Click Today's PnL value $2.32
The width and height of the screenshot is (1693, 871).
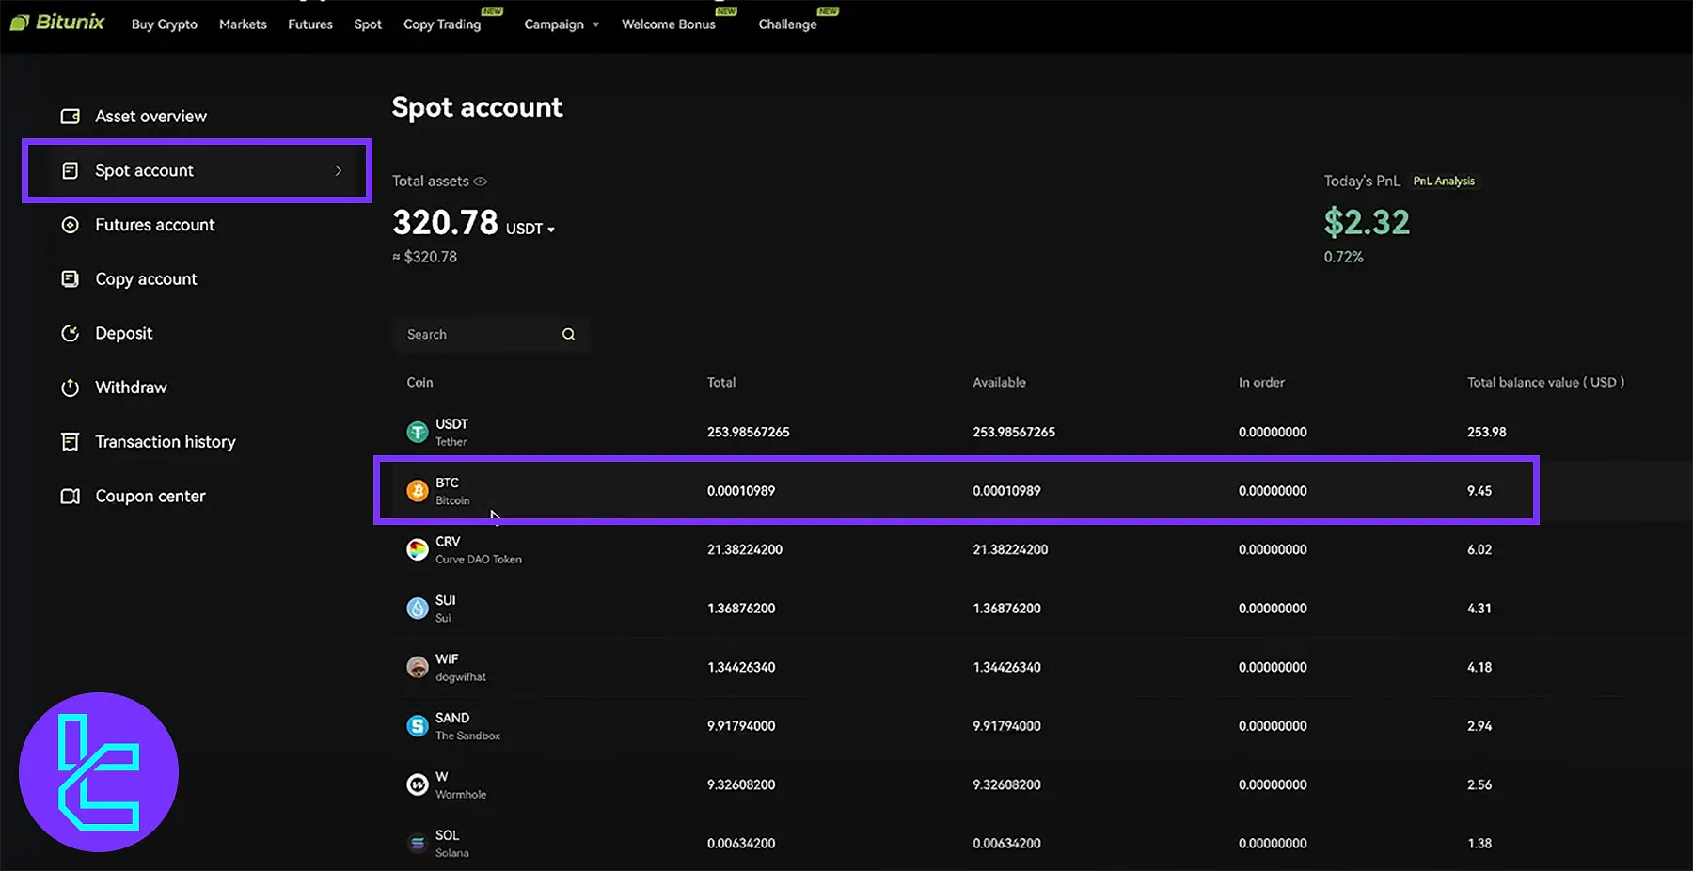coord(1367,223)
